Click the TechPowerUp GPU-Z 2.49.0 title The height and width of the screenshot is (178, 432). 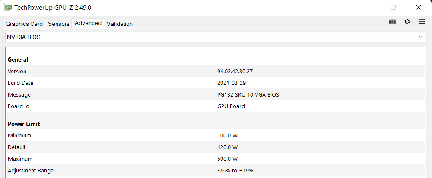pos(53,8)
